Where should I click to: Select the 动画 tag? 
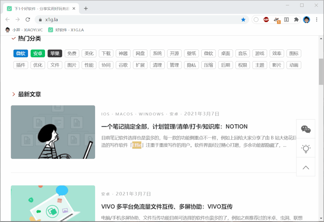click(294, 65)
